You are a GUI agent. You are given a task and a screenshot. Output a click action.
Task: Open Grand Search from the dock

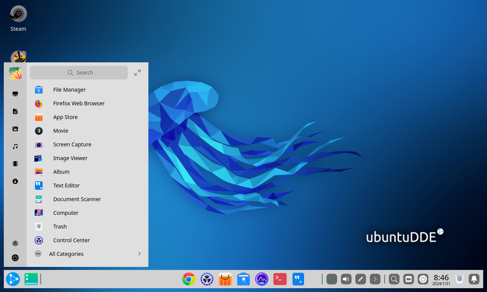(x=394, y=279)
